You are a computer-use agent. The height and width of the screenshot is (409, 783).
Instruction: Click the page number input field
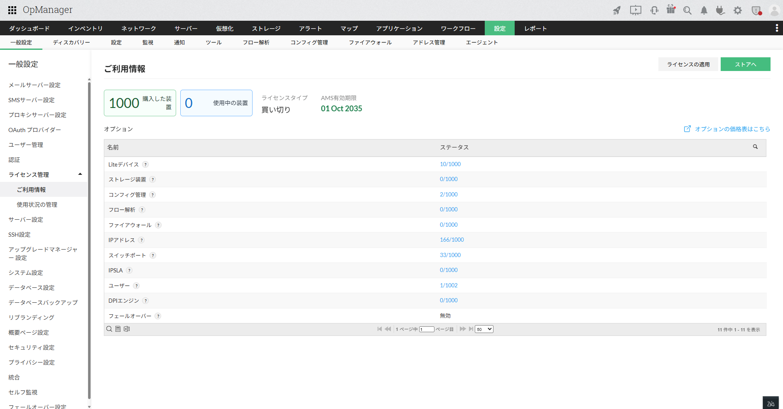tap(427, 329)
